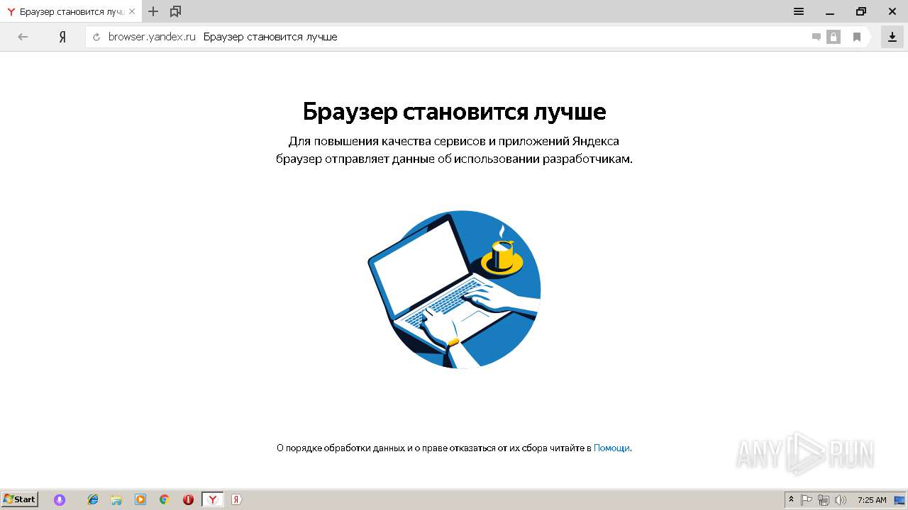Open Windows Media Player from taskbar

(140, 499)
